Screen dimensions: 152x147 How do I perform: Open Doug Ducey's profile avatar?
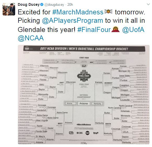9,9
